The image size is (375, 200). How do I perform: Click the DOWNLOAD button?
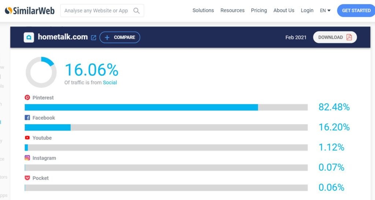pyautogui.click(x=335, y=37)
